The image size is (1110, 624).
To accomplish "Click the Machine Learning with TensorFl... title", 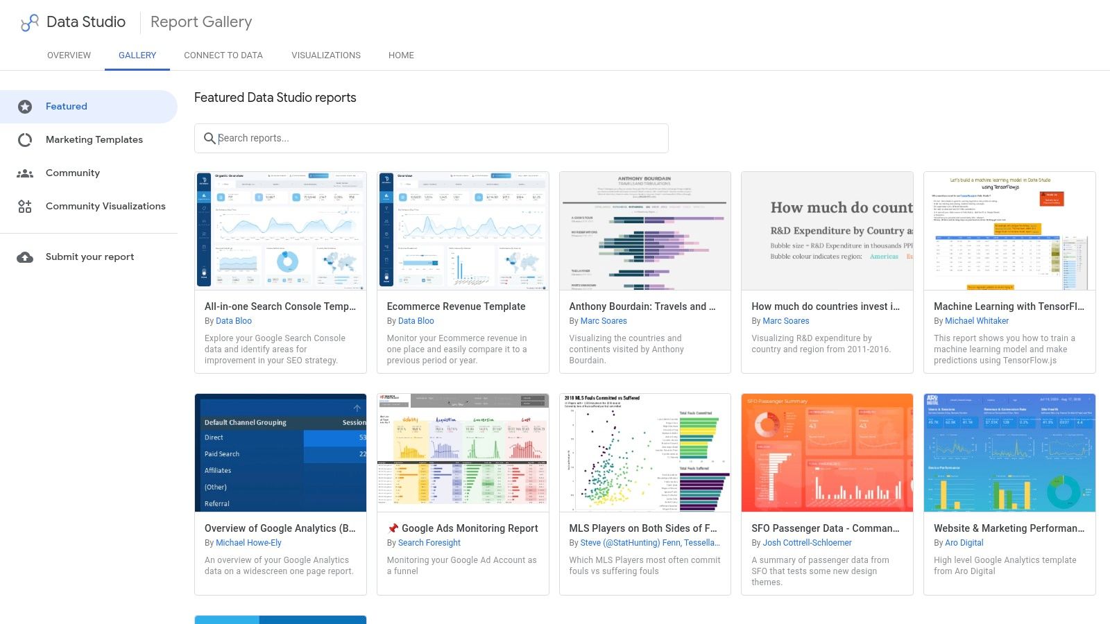I will [1009, 306].
